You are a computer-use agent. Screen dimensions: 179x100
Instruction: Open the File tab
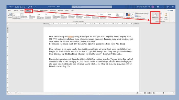[9, 10]
